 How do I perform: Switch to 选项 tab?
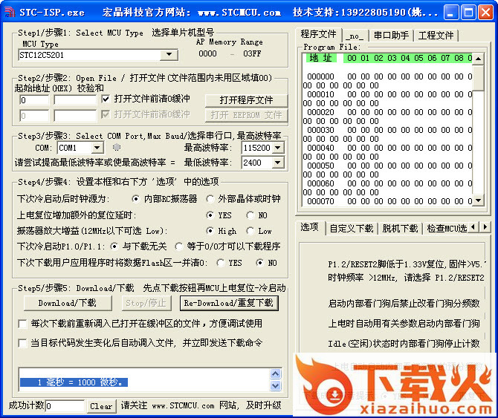point(310,227)
